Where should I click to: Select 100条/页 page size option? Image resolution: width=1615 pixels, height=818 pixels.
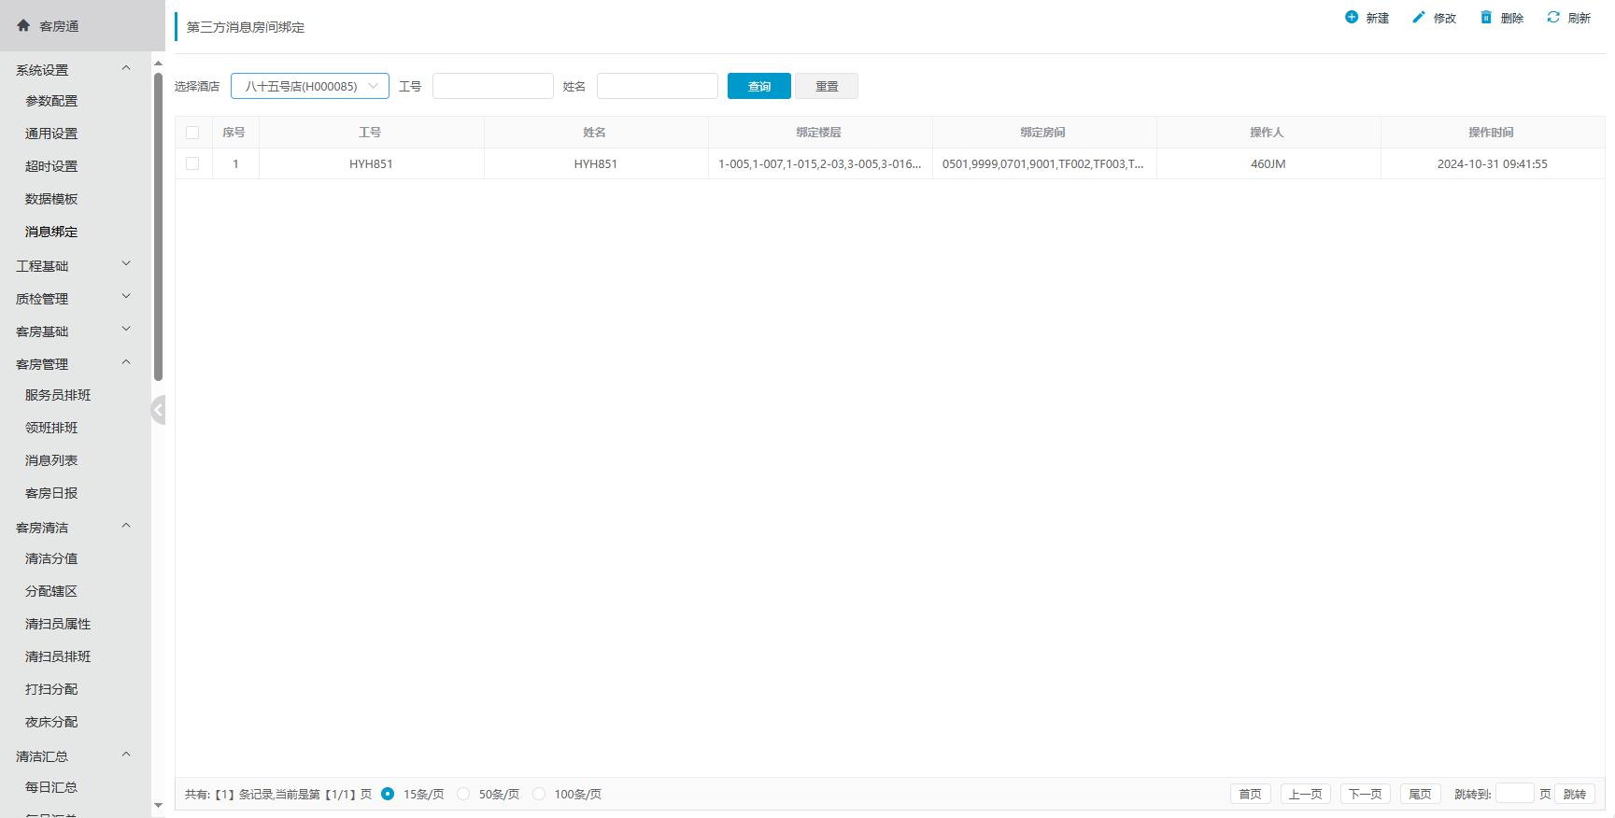[539, 794]
